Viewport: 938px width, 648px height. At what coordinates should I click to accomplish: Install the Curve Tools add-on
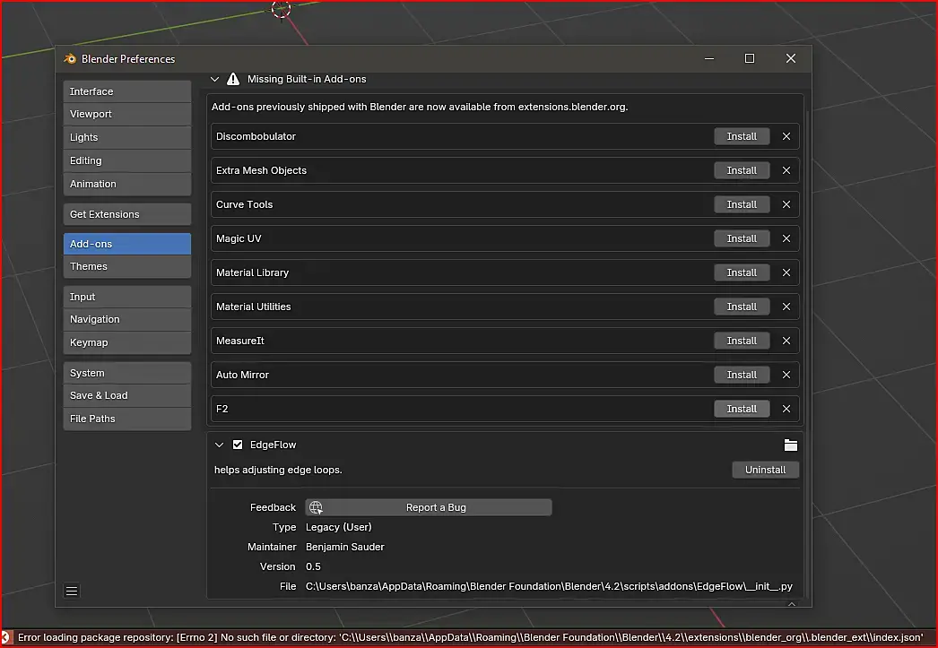742,204
